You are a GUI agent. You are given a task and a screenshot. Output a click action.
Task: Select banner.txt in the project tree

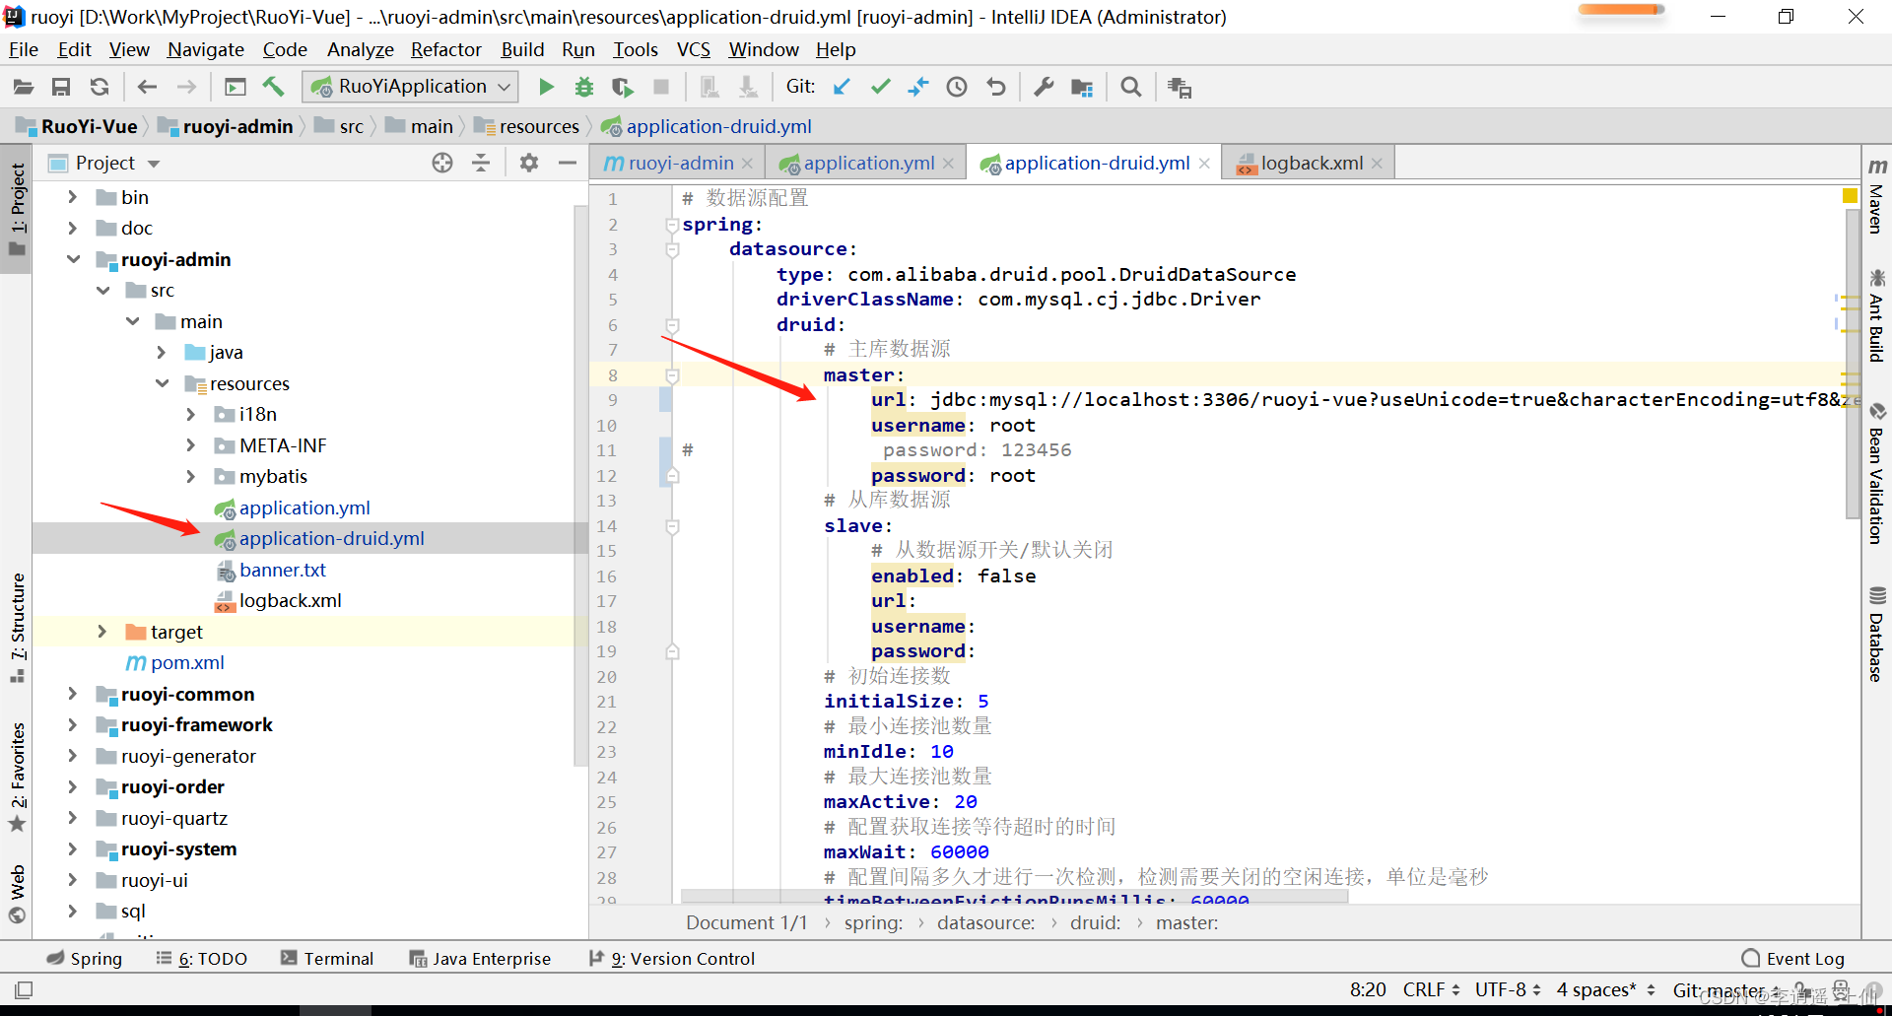click(282, 570)
